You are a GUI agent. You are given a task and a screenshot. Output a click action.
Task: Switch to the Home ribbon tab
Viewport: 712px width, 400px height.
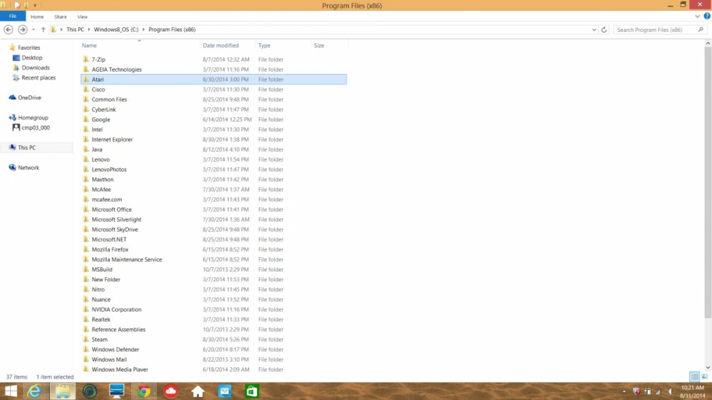click(x=37, y=17)
